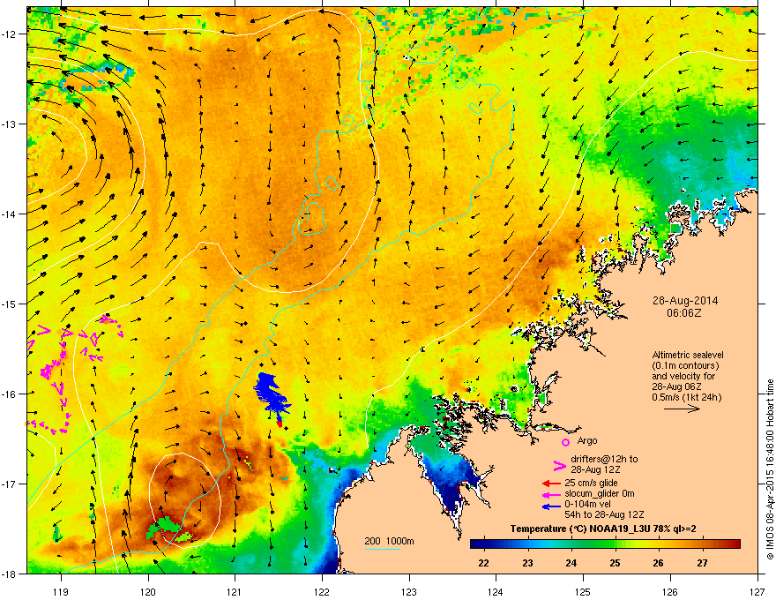Click the 200 1000m depth label
The width and height of the screenshot is (776, 600).
(389, 541)
